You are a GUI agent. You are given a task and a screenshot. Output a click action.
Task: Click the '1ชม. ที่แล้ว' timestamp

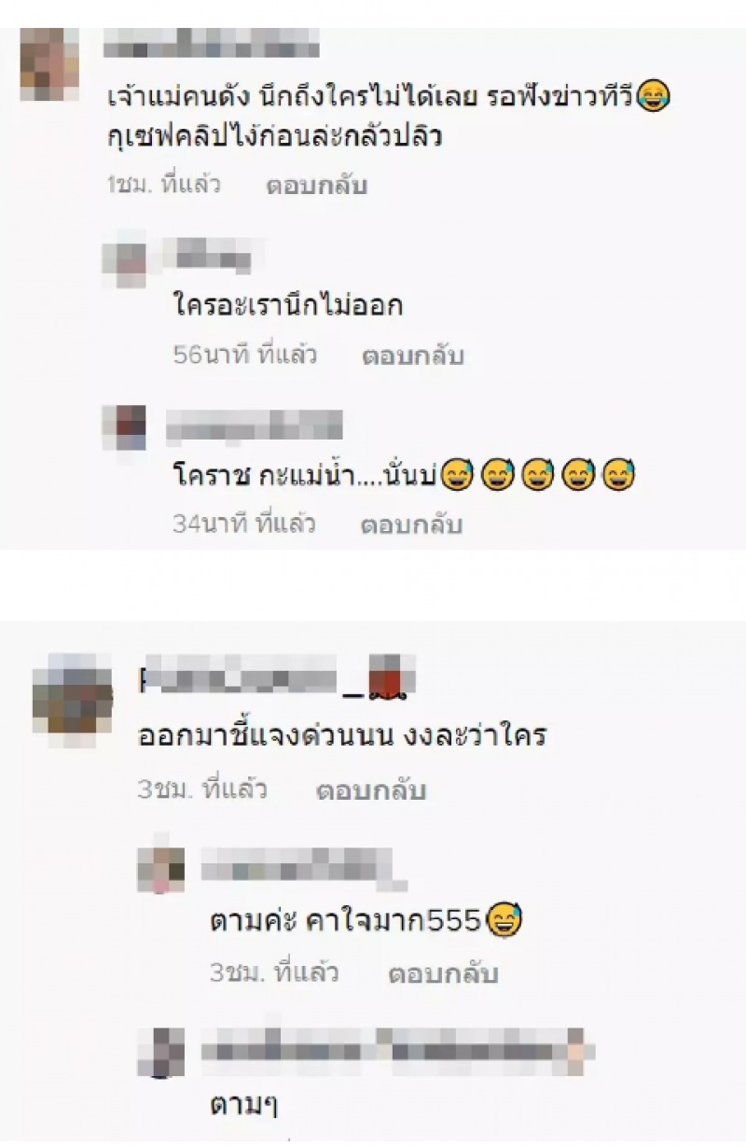(x=162, y=185)
